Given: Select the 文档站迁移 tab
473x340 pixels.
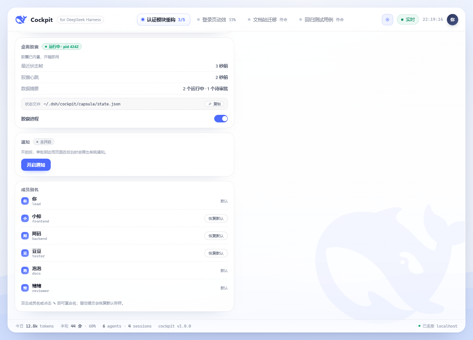Looking at the screenshot, I should point(268,20).
